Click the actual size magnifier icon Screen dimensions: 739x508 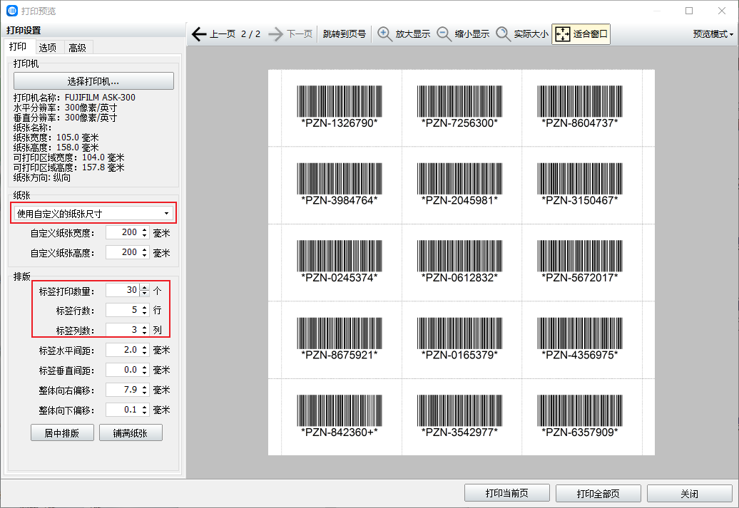tap(503, 34)
